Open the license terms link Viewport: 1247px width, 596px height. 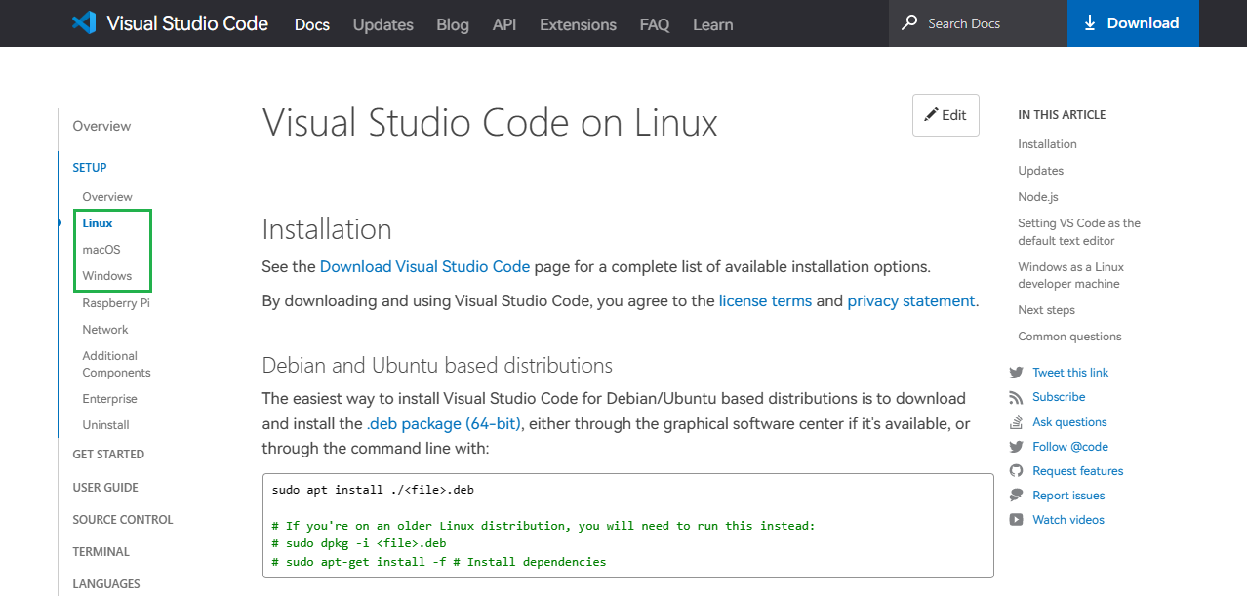coord(765,301)
